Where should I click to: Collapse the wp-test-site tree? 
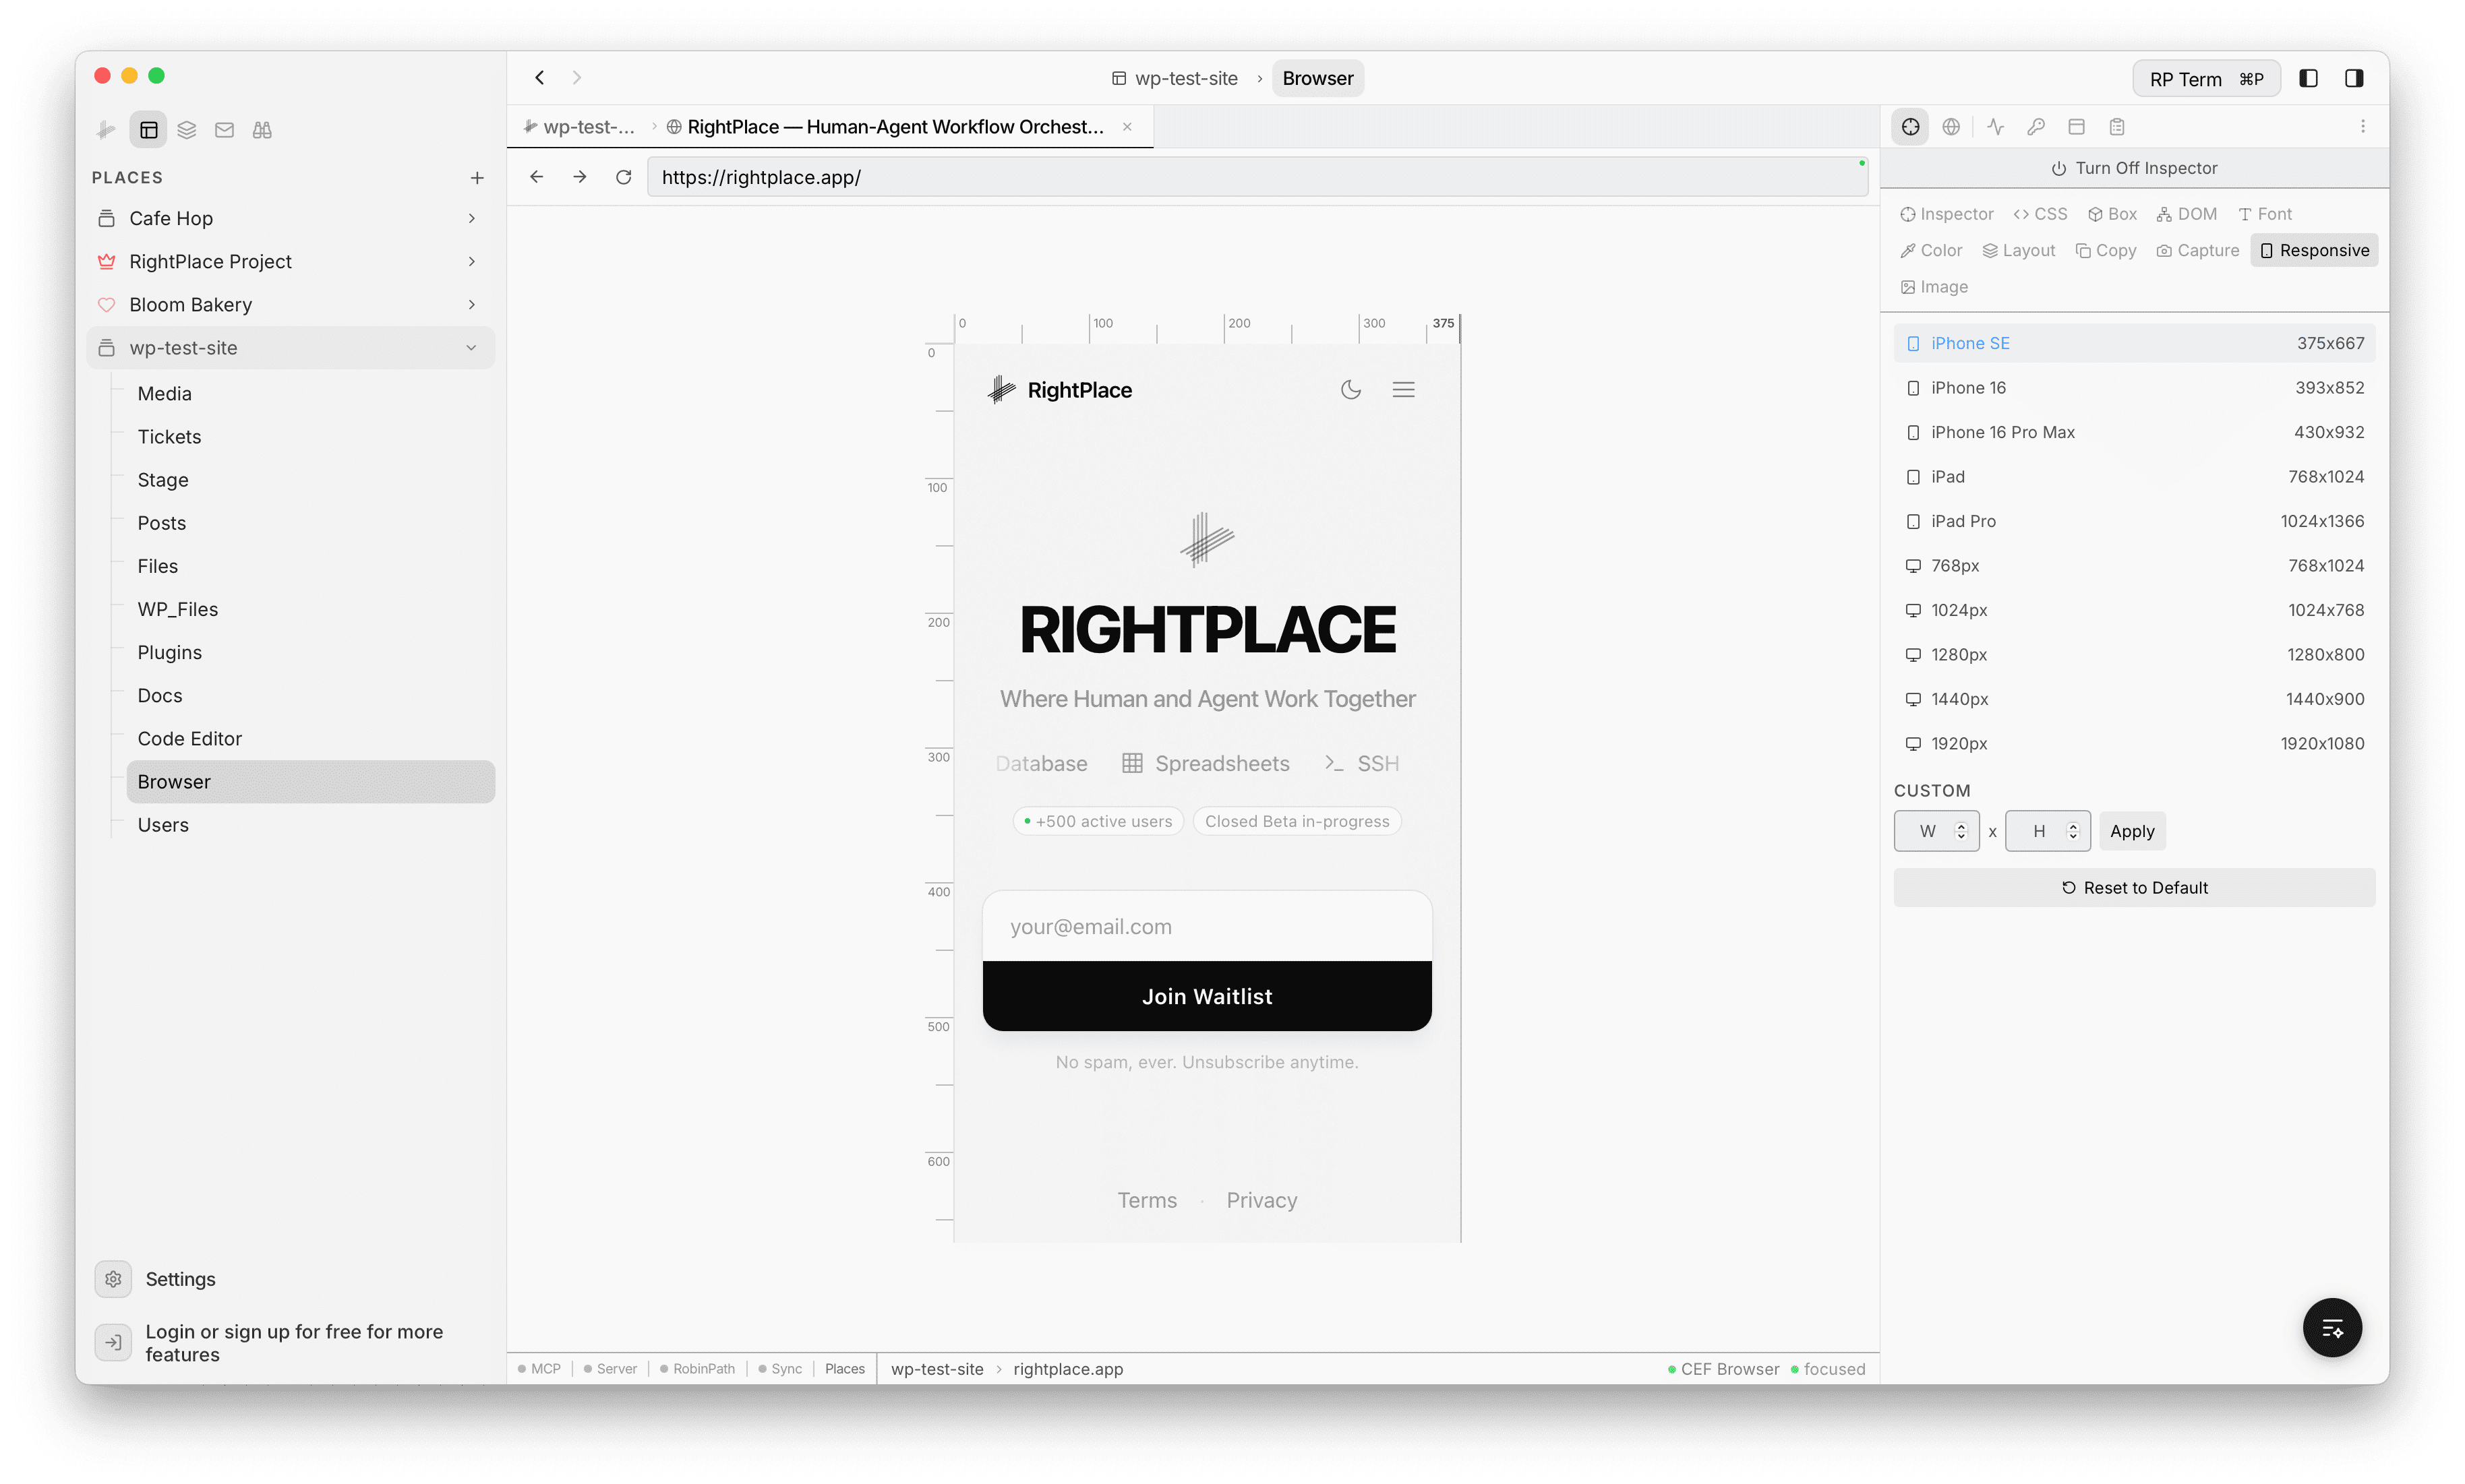(x=471, y=347)
